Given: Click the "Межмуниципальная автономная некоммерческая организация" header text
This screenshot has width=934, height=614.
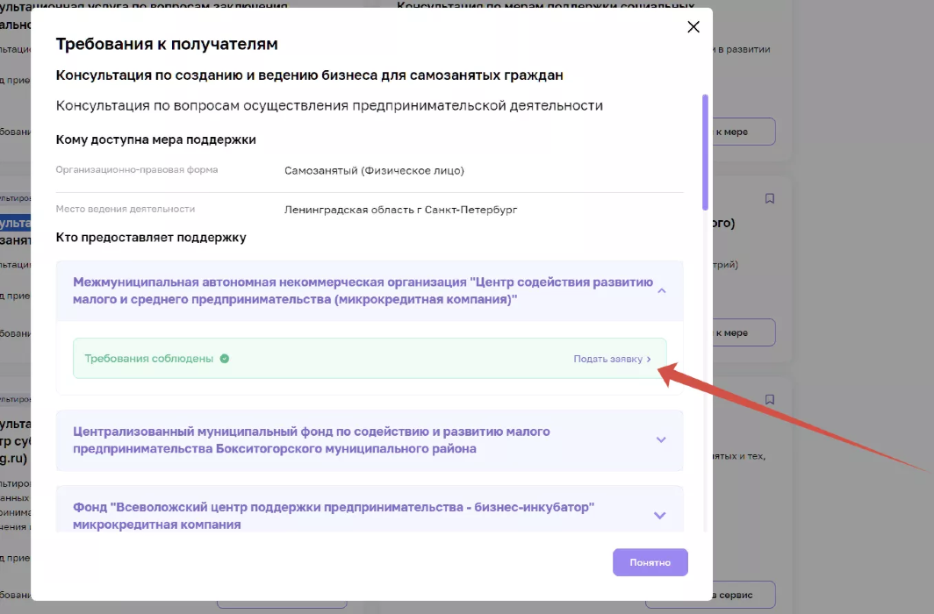Looking at the screenshot, I should pyautogui.click(x=363, y=290).
